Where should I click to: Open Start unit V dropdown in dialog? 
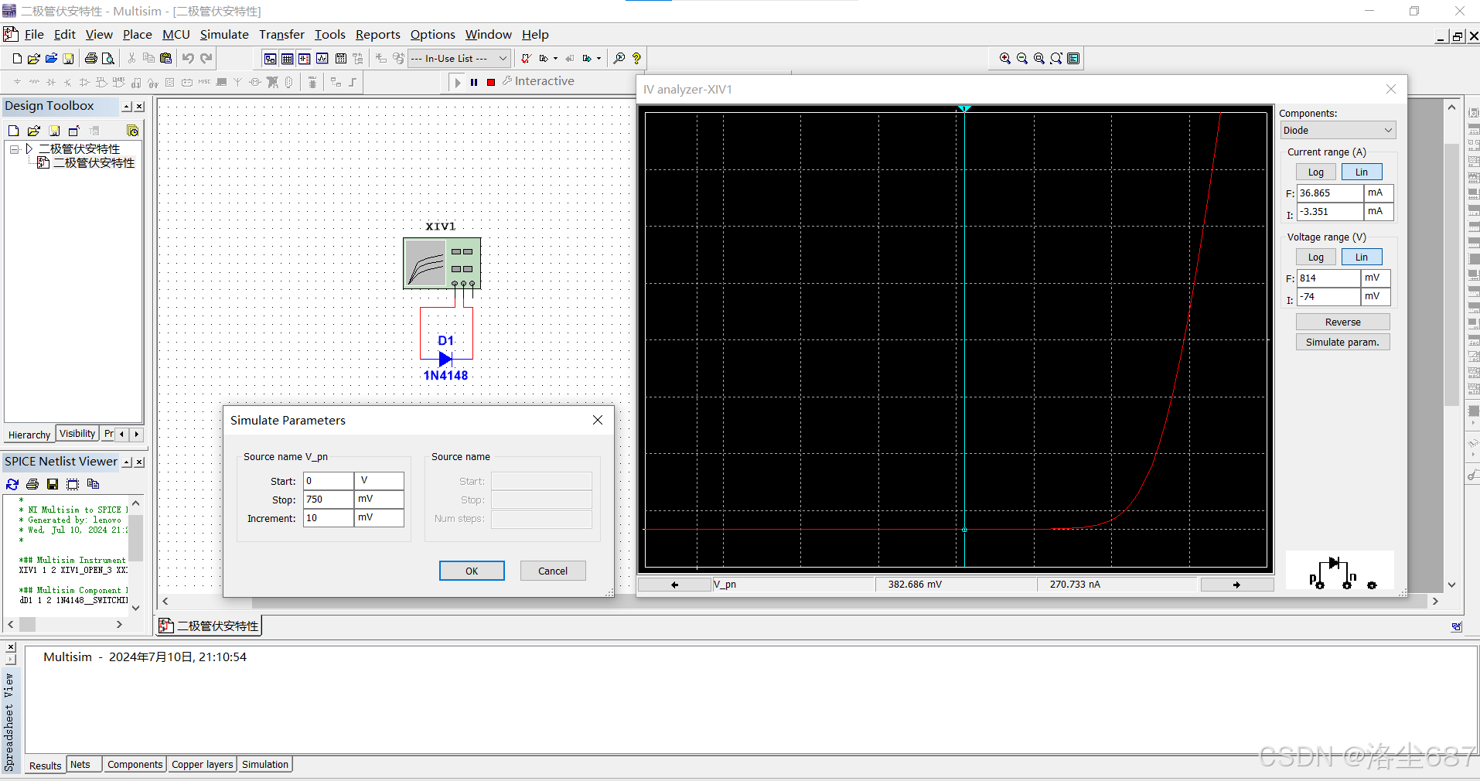(x=379, y=481)
